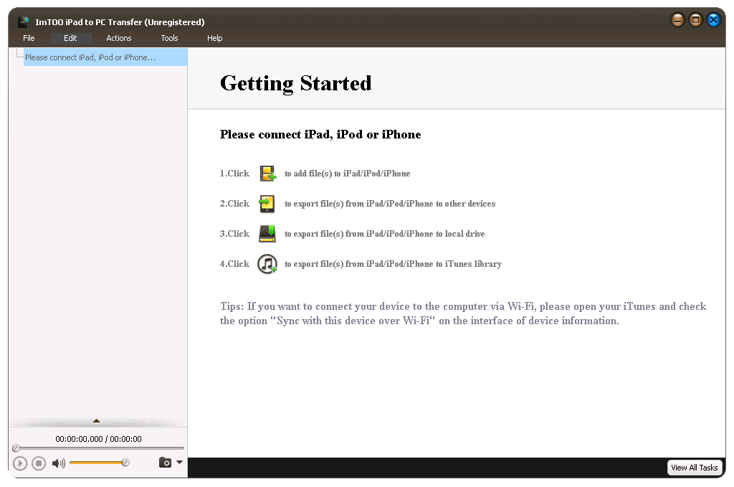734x487 pixels.
Task: Open the File menu
Action: [x=29, y=38]
